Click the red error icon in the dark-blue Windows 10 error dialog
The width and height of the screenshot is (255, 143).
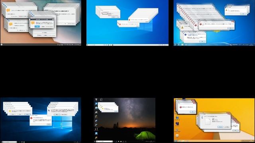[31, 118]
